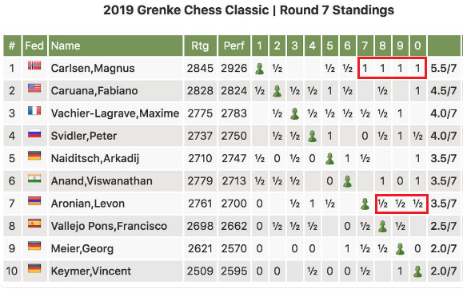Screen dimensions: 463x289
Task: Click the Spanish flag beside Vallejo Pons
Action: (34, 224)
